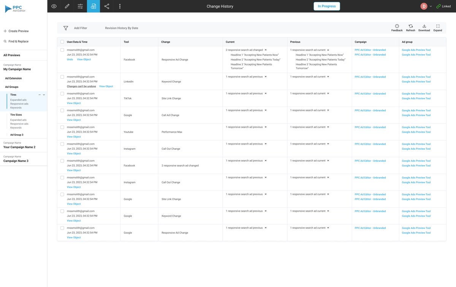Collapse the Tires ad group chevron

point(44,95)
